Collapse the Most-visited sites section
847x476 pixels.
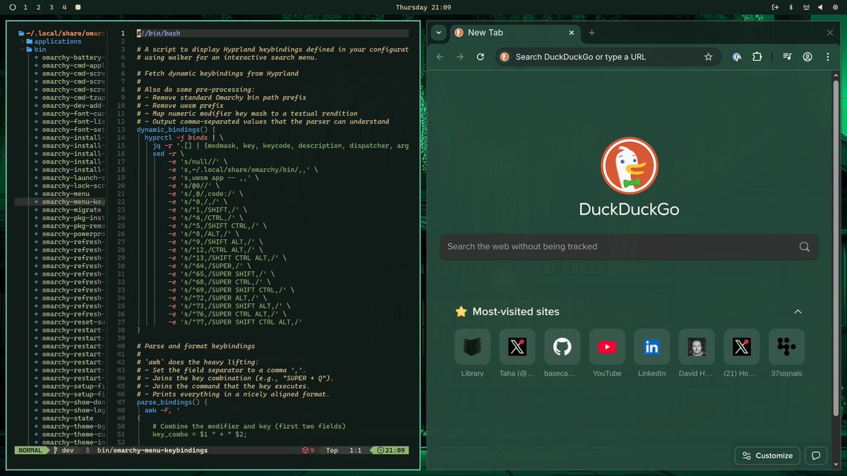(798, 312)
